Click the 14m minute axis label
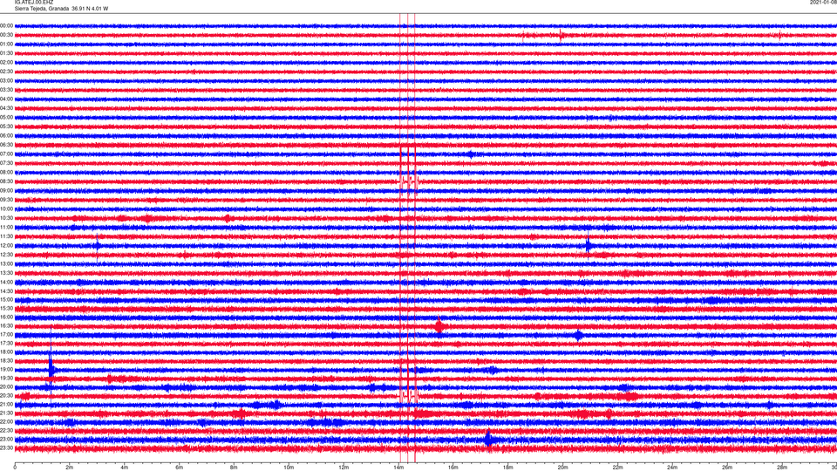Viewport: 837px width, 471px height. 398,468
